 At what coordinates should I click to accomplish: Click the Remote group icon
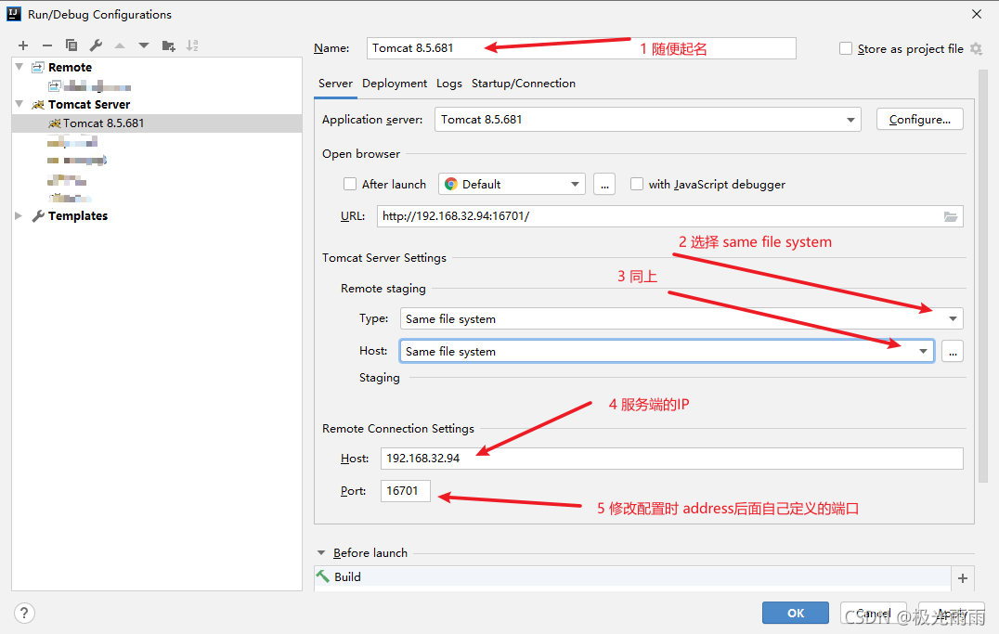[x=38, y=67]
